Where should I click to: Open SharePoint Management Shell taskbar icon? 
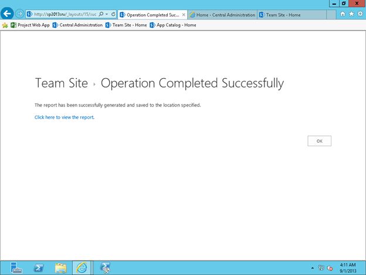click(x=106, y=268)
